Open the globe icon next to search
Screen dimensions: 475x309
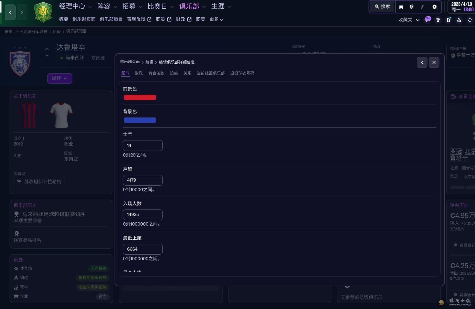[412, 7]
